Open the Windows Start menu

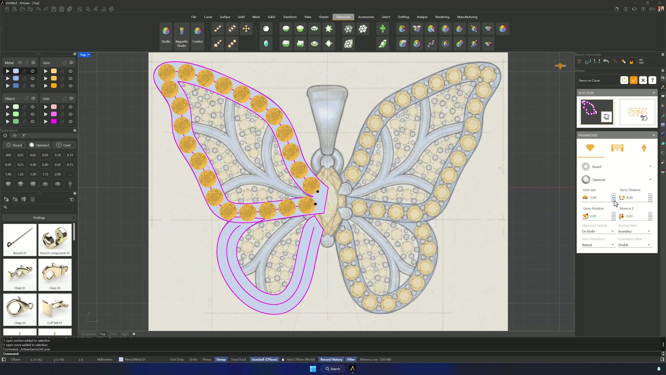[x=313, y=369]
